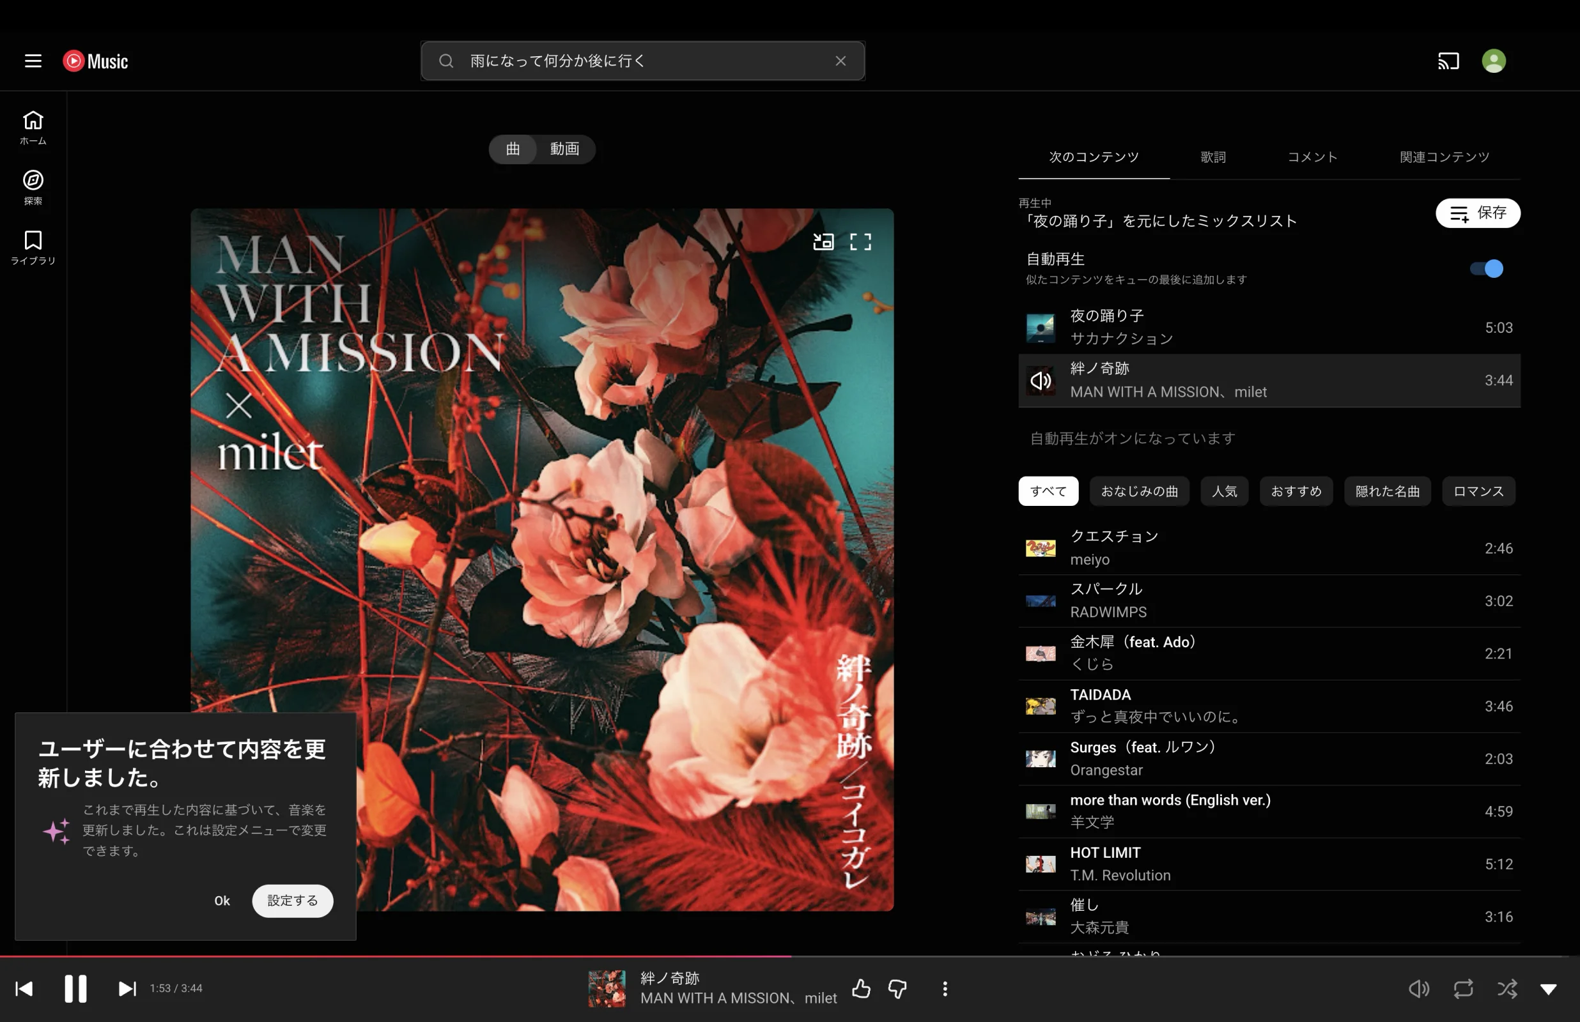Select the playing 絆ノ奇跡 queue row
This screenshot has width=1580, height=1022.
(x=1269, y=380)
